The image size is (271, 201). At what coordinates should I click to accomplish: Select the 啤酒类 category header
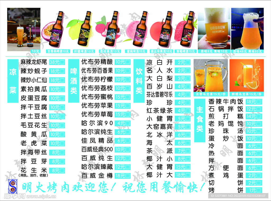pyautogui.click(x=74, y=81)
